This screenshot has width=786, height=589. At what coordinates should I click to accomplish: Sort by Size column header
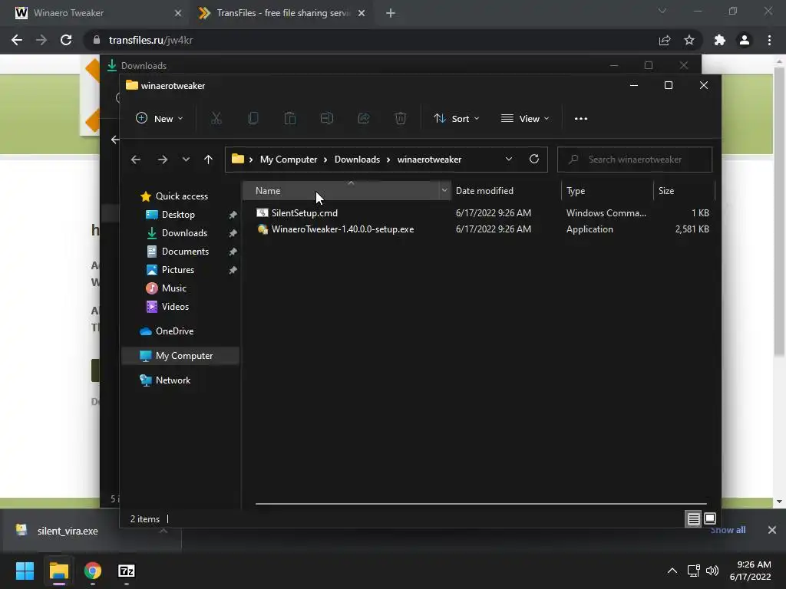click(x=684, y=190)
